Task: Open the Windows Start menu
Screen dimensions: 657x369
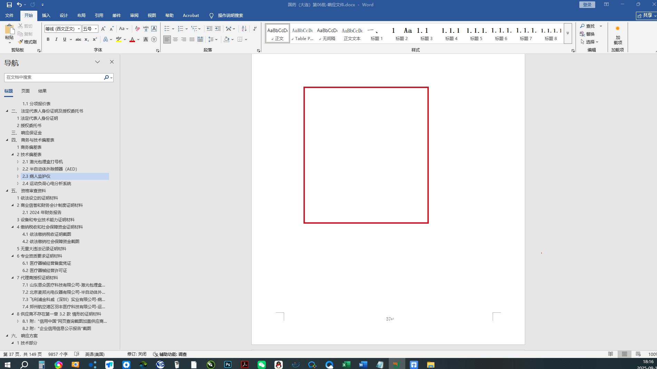Action: pyautogui.click(x=7, y=365)
